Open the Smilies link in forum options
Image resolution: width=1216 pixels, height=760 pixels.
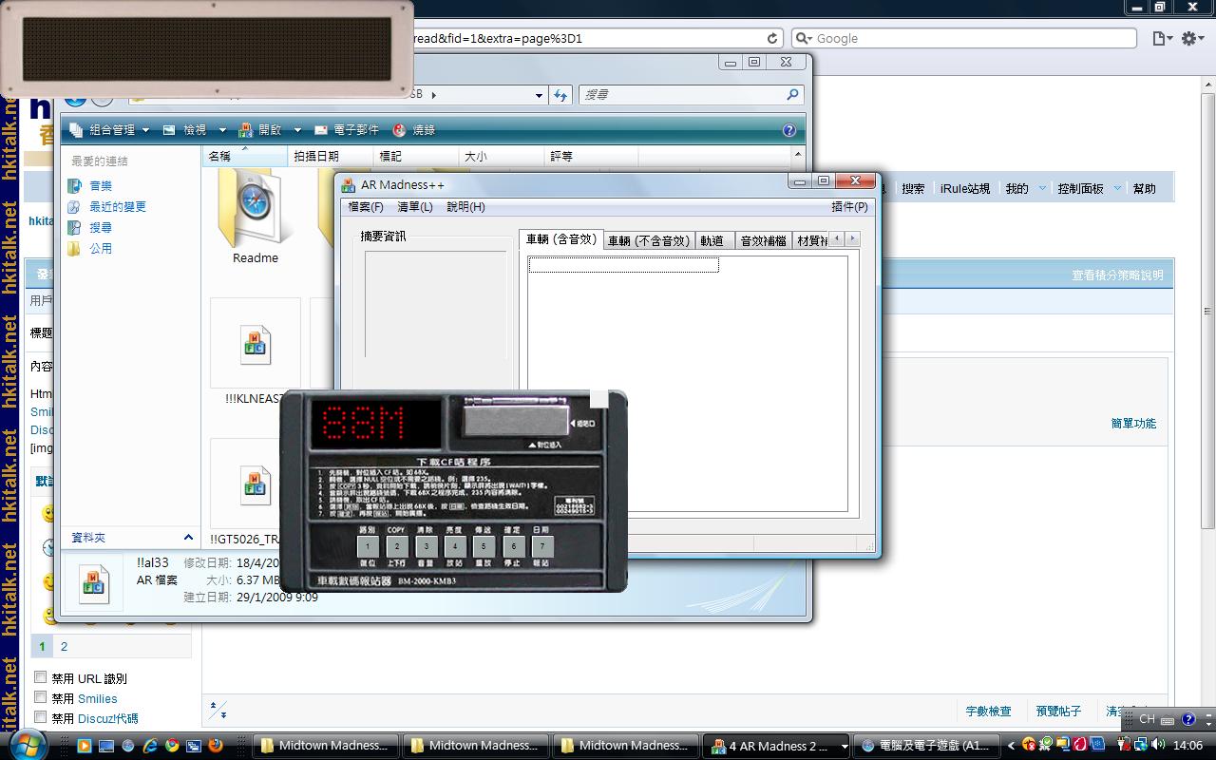[97, 698]
